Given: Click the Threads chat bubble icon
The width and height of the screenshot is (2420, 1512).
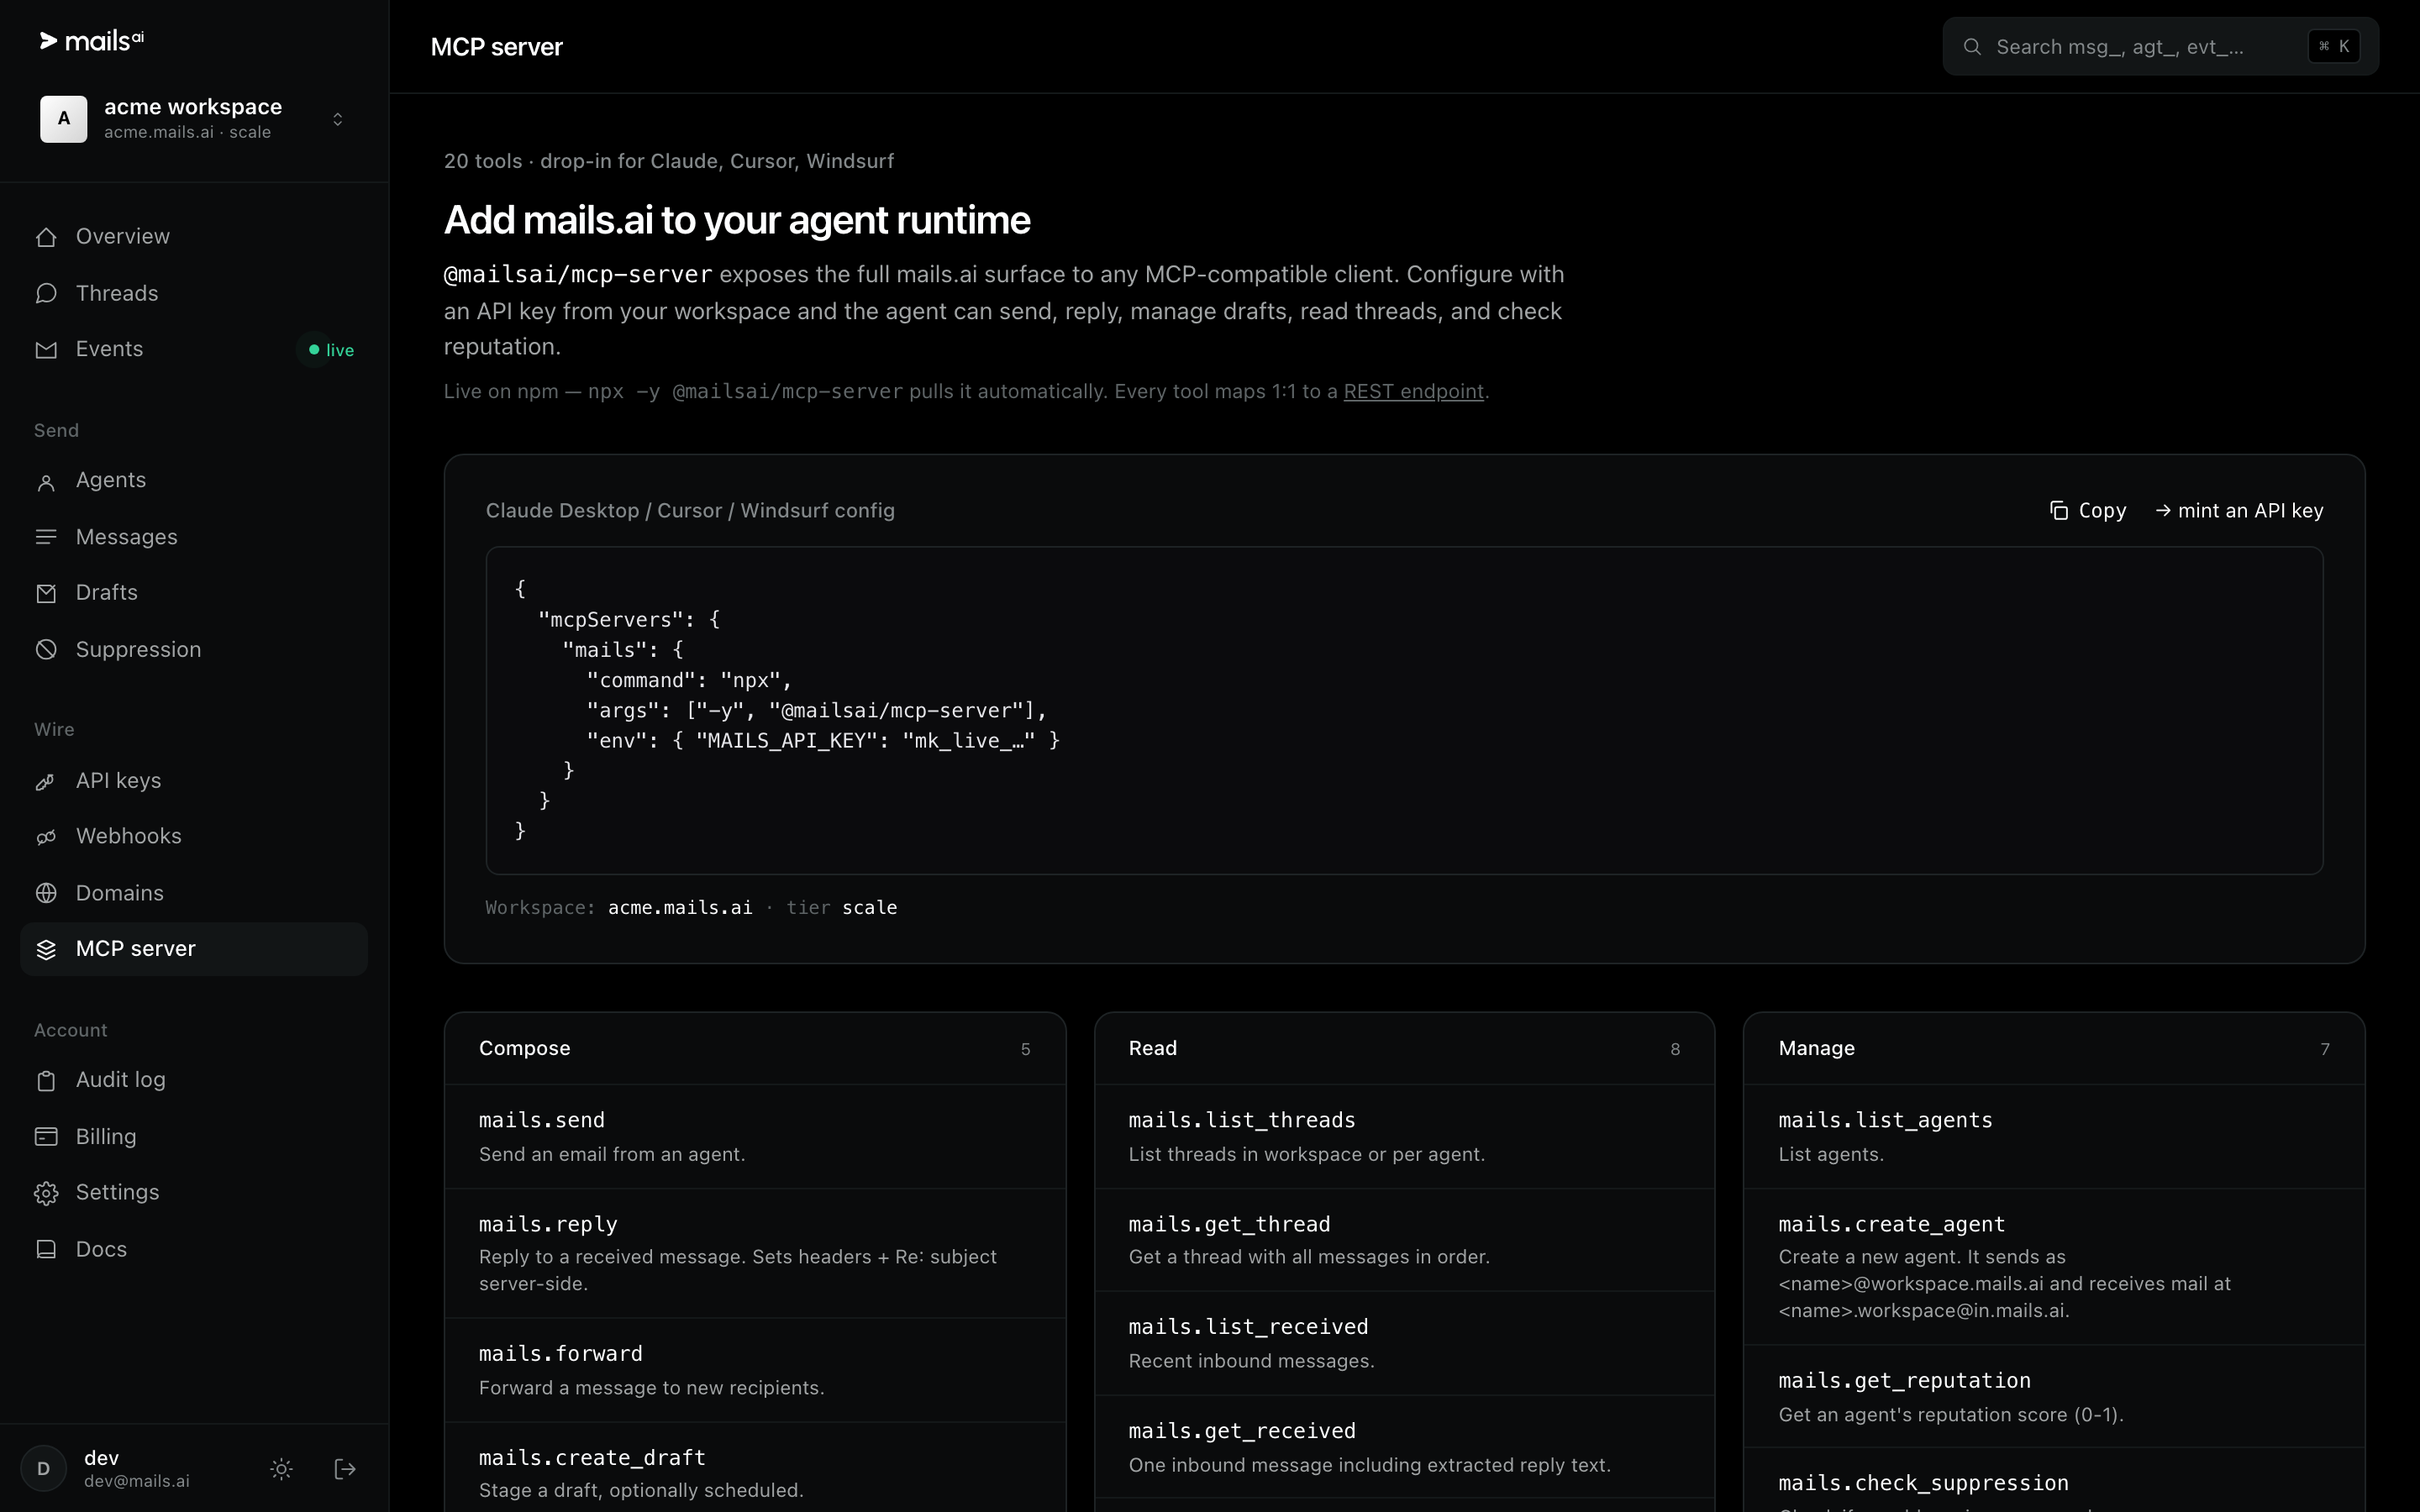Looking at the screenshot, I should pos(46,293).
